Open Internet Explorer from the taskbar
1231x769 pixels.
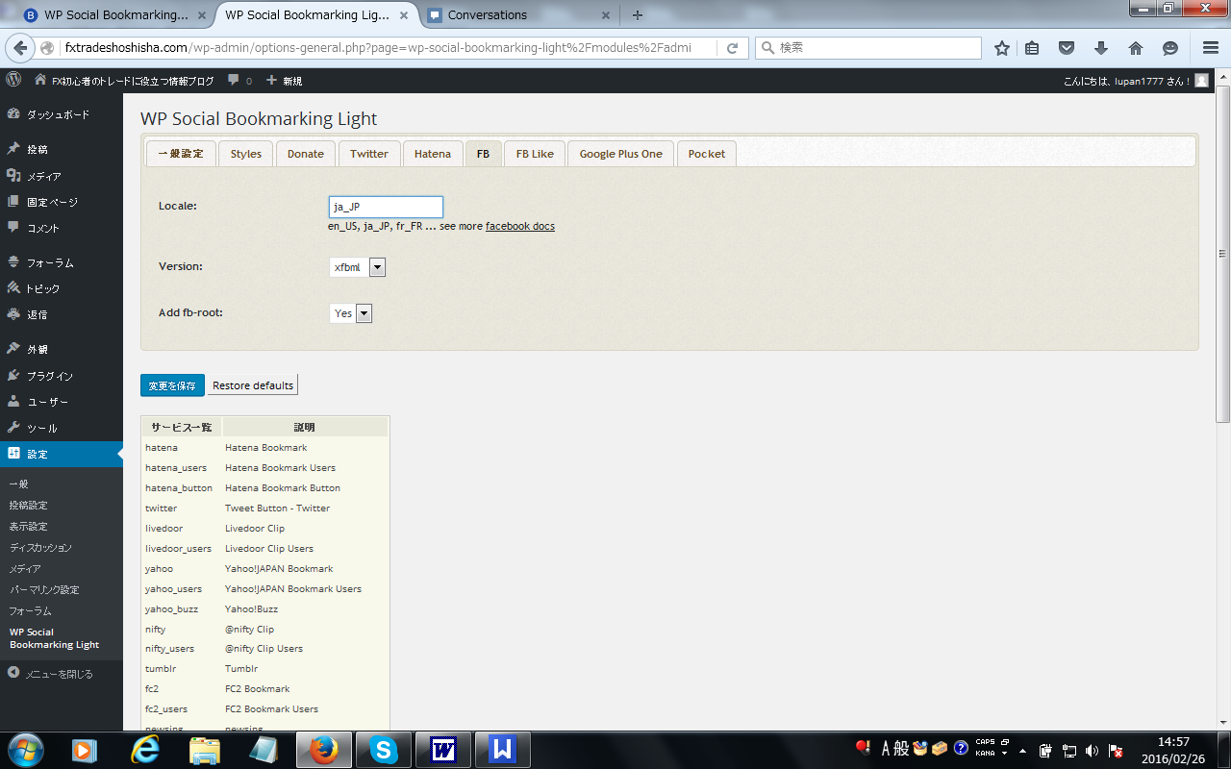[x=145, y=750]
